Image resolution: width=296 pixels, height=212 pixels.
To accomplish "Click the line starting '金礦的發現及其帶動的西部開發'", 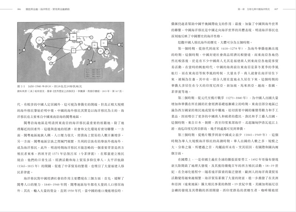I will (225, 191).
